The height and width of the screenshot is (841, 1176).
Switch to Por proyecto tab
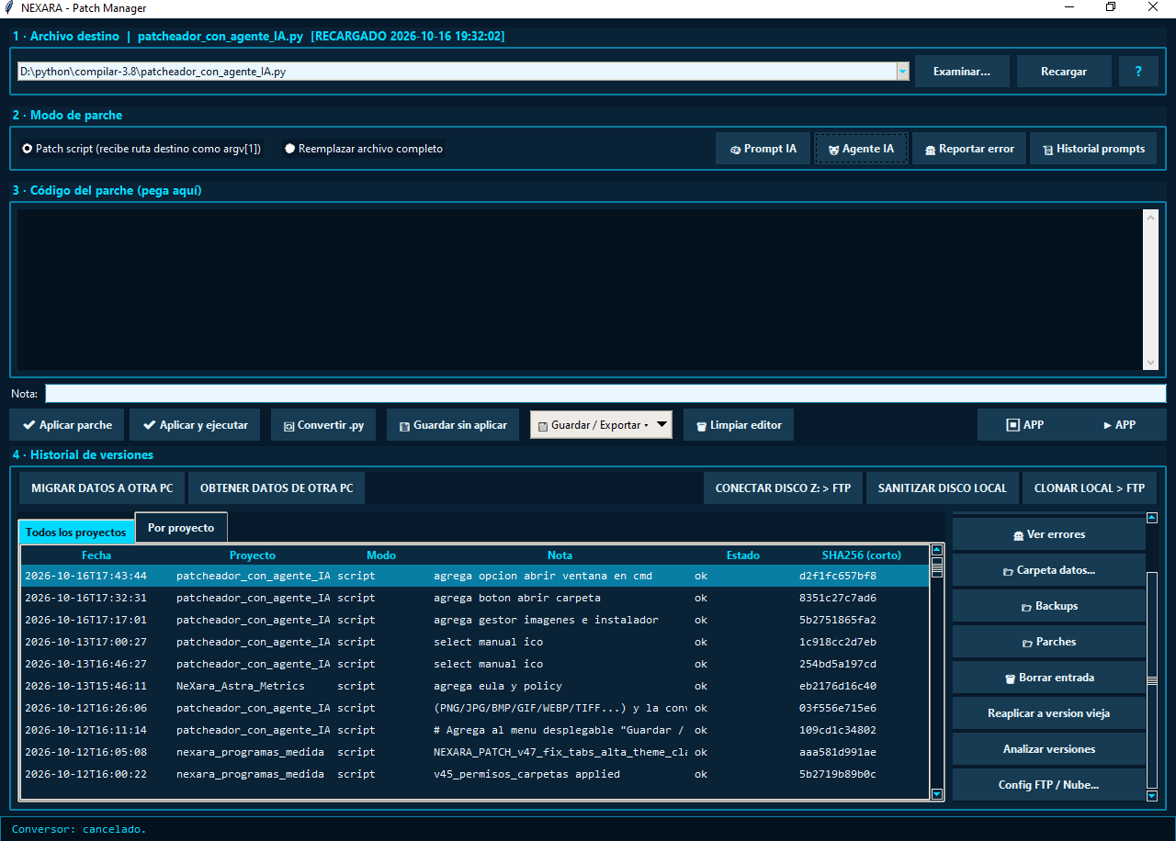[x=181, y=528]
